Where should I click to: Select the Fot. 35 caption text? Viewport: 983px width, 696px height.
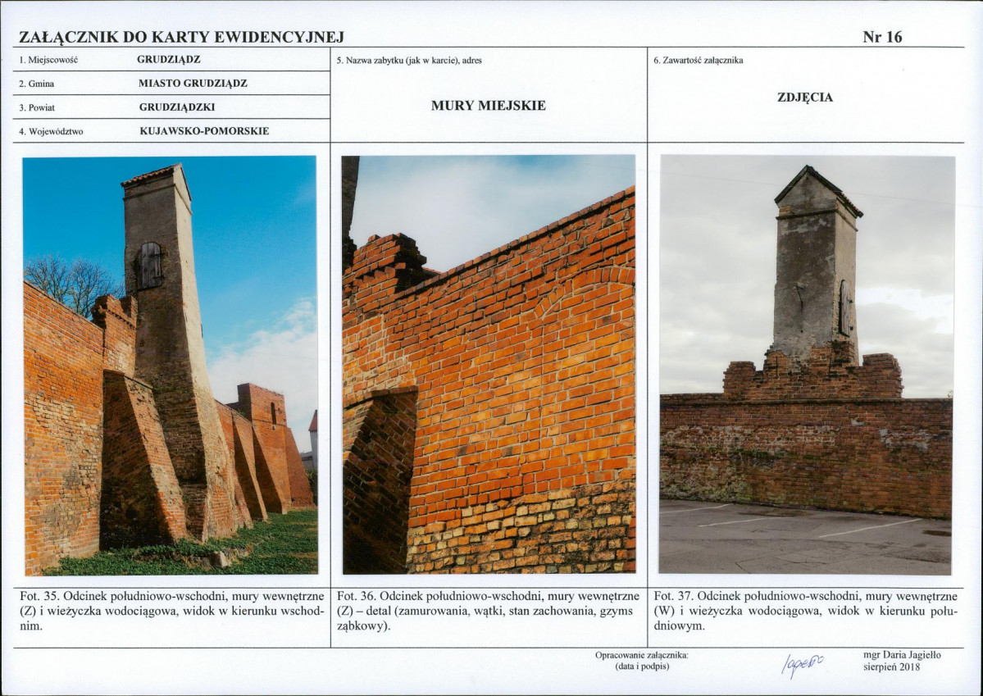click(171, 611)
